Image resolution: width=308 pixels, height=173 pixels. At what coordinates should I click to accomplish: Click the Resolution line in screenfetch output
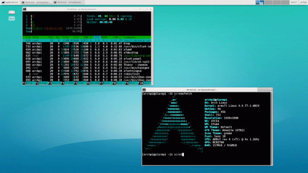[x=221, y=118]
